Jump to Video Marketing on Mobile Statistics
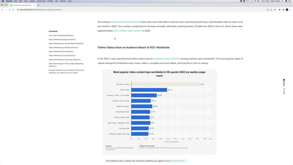293x165 pixels. 64,47
